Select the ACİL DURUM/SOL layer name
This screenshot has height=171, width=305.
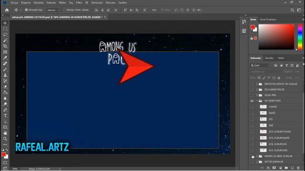tap(278, 144)
